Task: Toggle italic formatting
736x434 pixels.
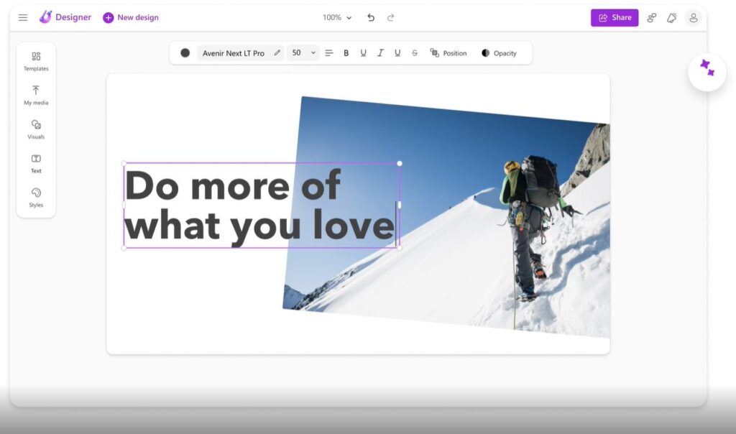Action: pos(380,52)
